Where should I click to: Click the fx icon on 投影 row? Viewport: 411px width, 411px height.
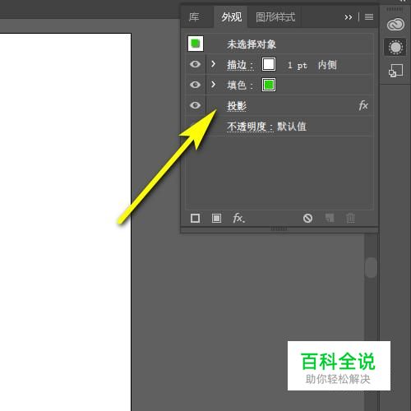point(363,105)
